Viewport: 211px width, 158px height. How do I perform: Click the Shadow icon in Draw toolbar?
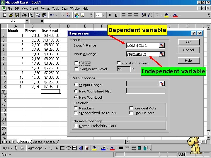(139, 148)
